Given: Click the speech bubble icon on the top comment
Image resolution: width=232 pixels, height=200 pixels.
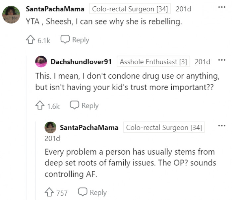Looking at the screenshot, I should [65, 40].
